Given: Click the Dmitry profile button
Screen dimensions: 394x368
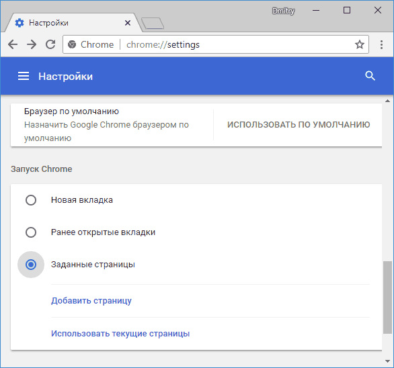Looking at the screenshot, I should tap(283, 11).
